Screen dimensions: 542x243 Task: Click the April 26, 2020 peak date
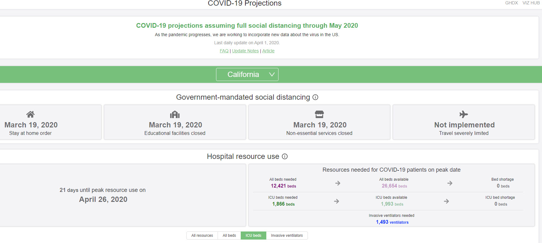pyautogui.click(x=103, y=199)
